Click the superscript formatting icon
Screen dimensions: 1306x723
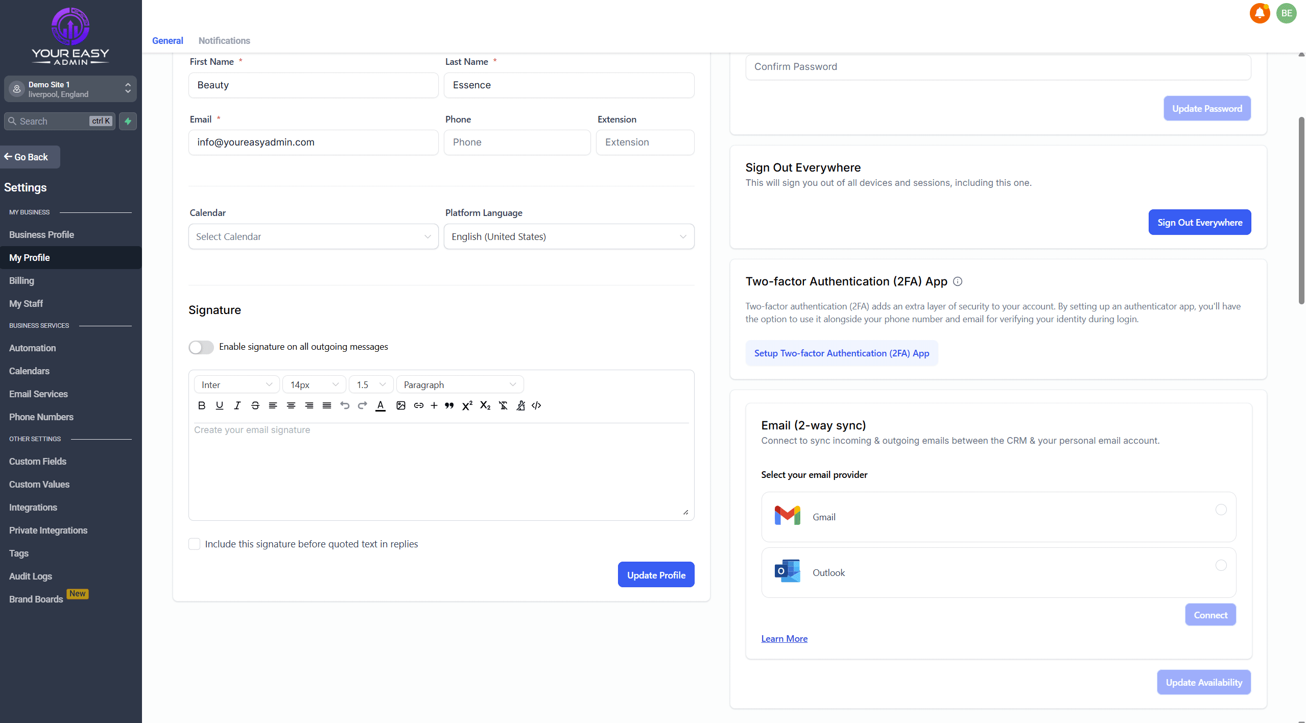(x=467, y=405)
